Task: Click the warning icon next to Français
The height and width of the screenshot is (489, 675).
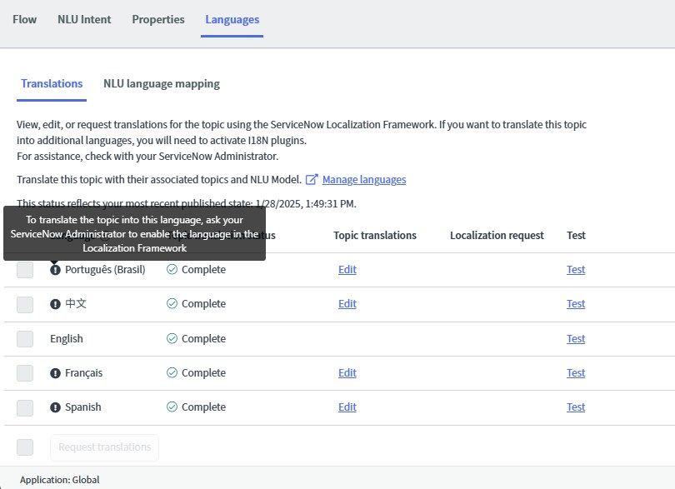Action: coord(55,372)
